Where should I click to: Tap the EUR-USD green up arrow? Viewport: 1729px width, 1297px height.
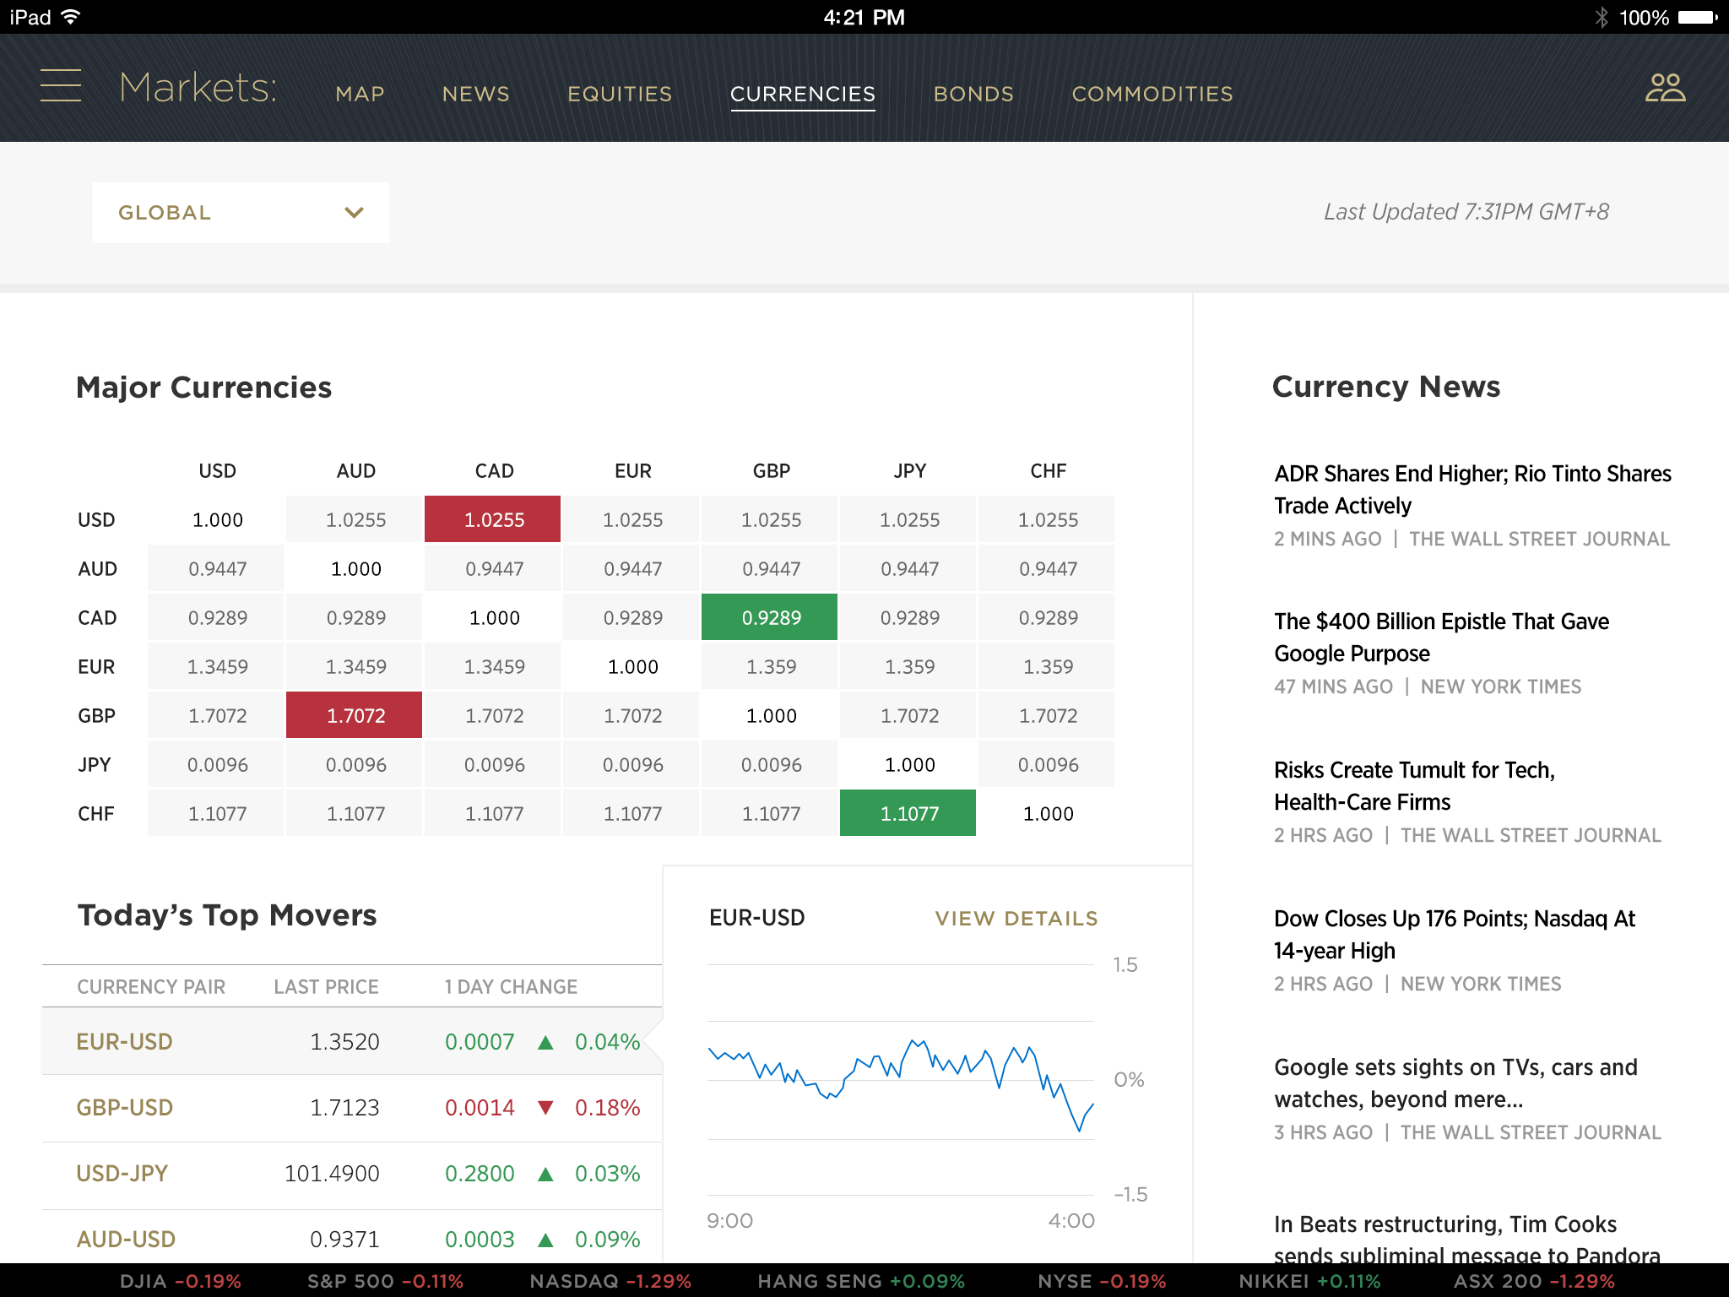(545, 1042)
